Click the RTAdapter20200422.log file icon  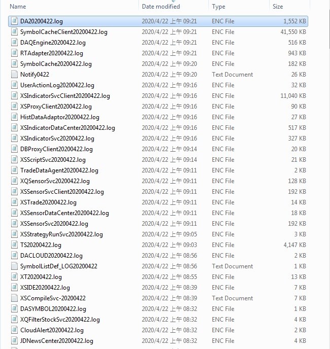(x=14, y=53)
